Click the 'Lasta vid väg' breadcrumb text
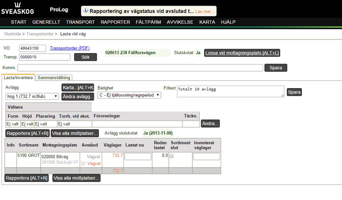 point(73,34)
